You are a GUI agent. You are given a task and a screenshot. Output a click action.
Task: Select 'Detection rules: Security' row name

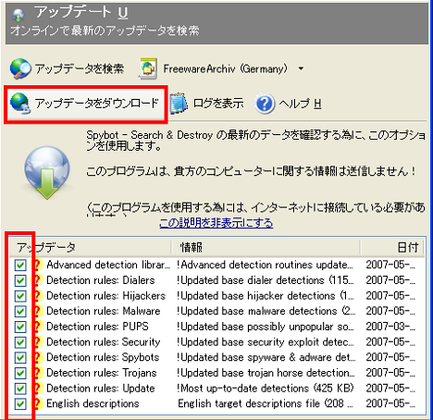coord(104,342)
